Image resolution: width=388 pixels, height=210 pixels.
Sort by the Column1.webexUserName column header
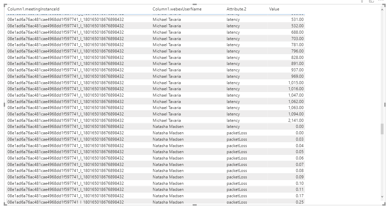[x=177, y=9]
